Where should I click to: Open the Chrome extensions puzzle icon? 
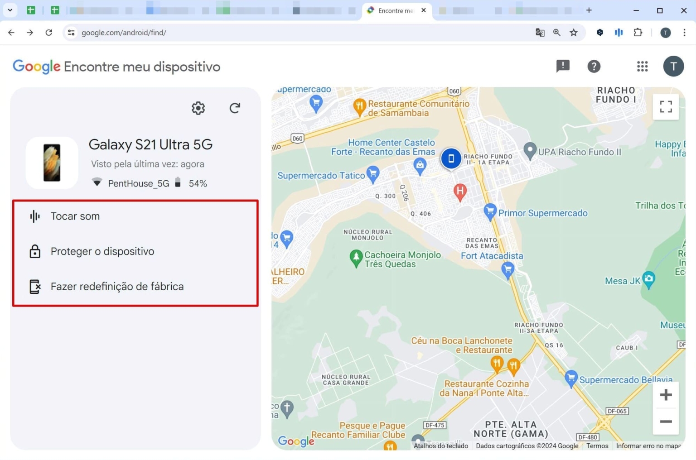638,32
